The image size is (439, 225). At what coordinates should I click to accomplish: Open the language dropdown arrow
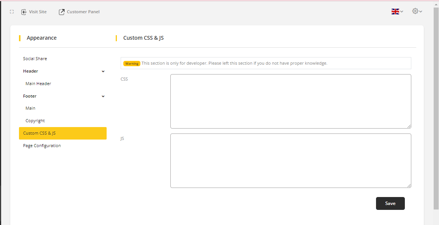(x=402, y=12)
